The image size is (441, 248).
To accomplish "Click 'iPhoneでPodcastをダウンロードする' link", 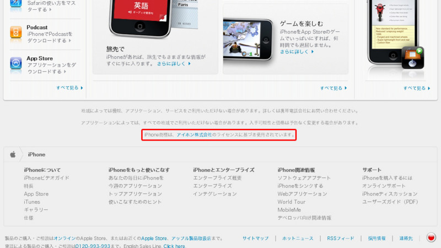I will (x=50, y=37).
